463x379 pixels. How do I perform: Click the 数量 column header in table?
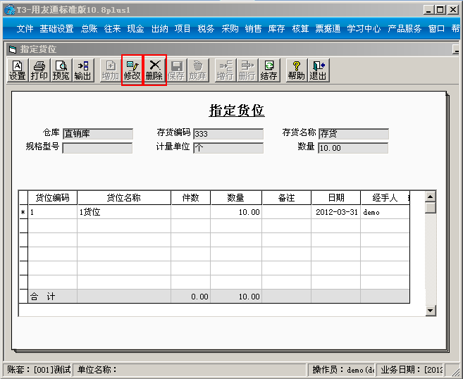pyautogui.click(x=236, y=197)
